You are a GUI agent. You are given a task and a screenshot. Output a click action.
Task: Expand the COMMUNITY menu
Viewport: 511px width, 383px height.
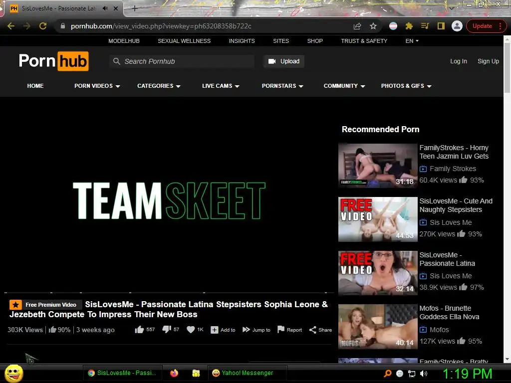[x=344, y=86]
